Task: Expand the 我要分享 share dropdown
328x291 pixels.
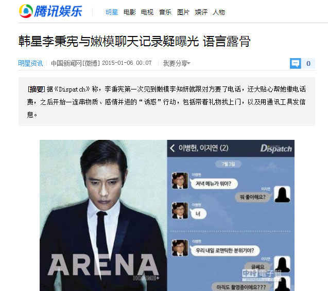Action: coord(177,63)
